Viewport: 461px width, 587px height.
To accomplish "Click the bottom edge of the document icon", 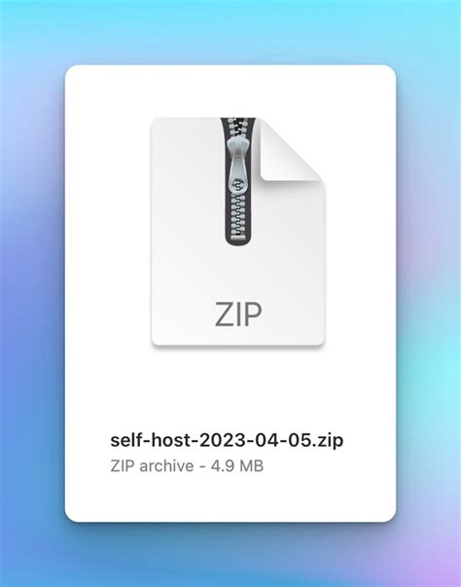I will point(237,344).
